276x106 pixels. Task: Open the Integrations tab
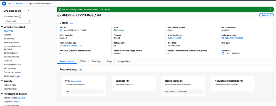(124, 61)
